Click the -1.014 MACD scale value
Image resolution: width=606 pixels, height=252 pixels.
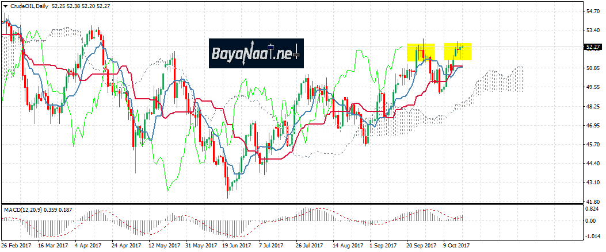(x=592, y=237)
